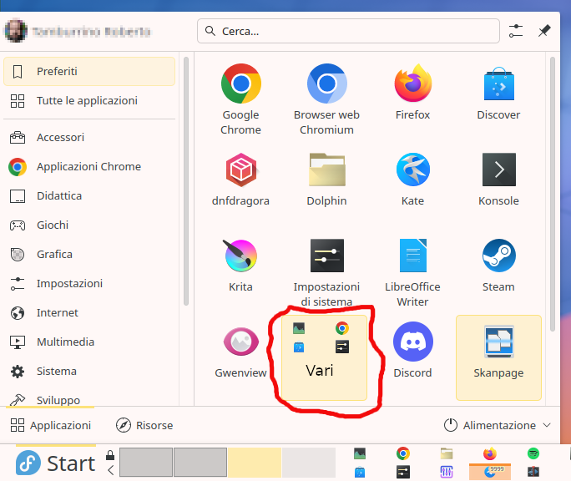
Task: Select the Preferiti category
Action: point(89,72)
